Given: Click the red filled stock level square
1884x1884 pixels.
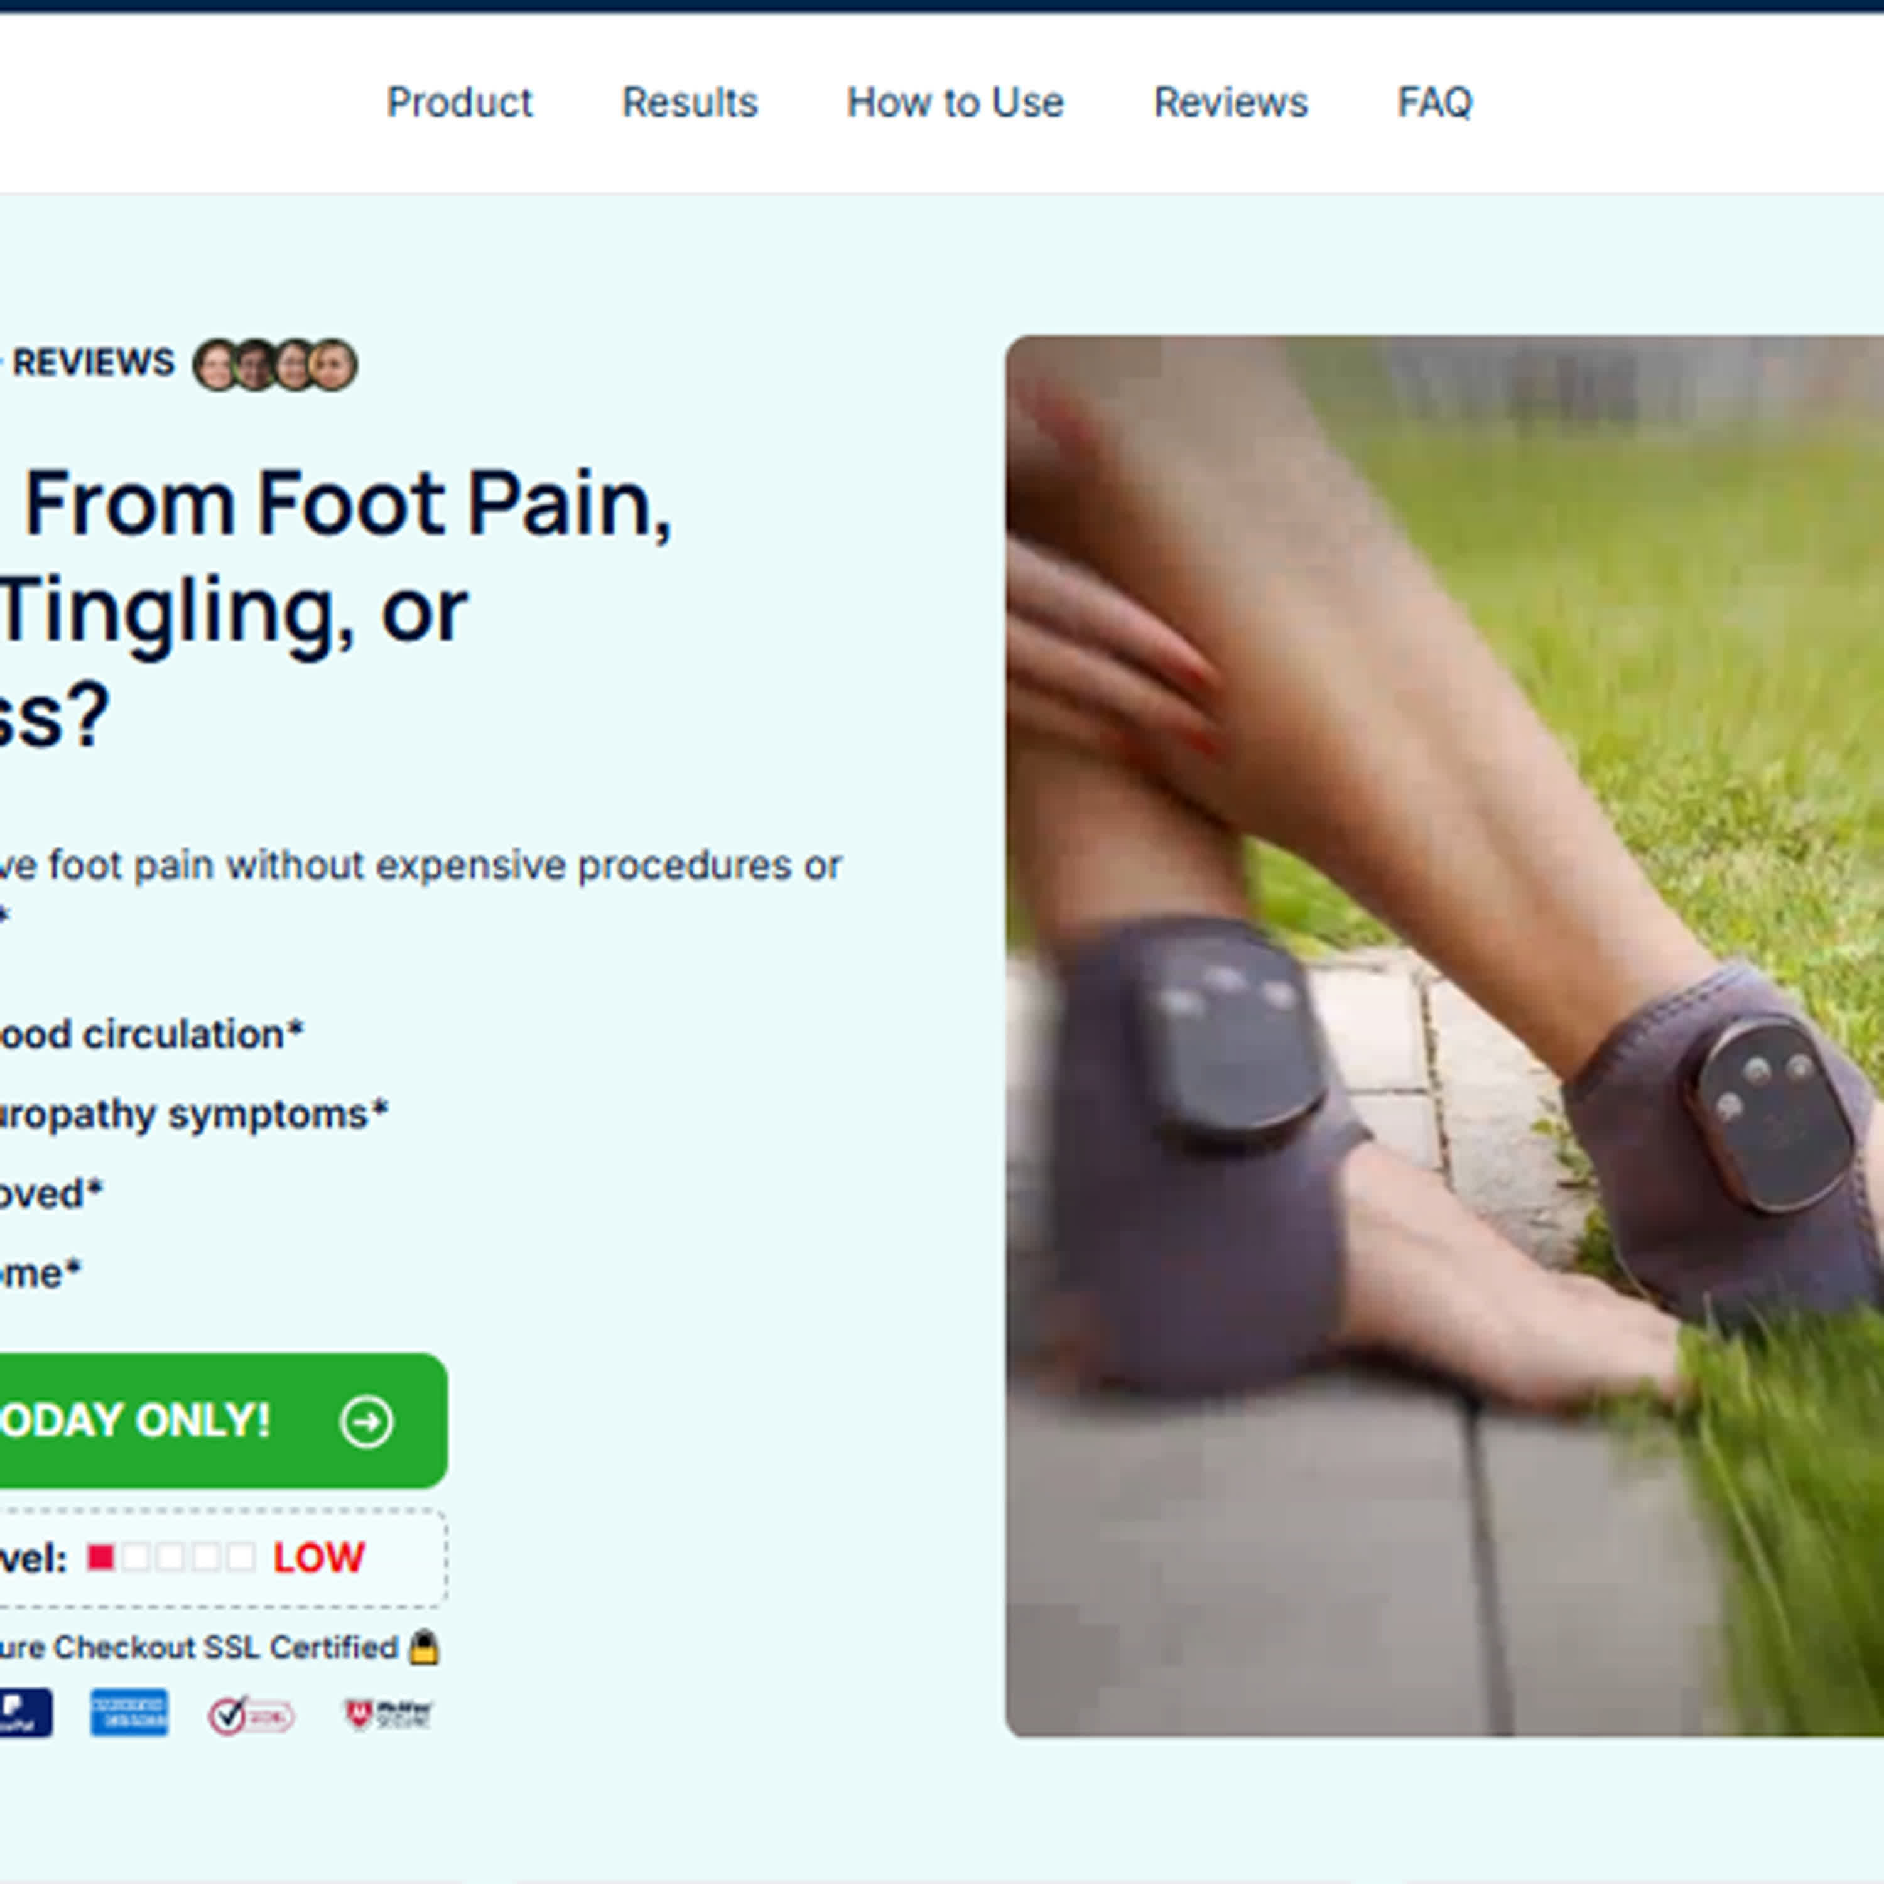Looking at the screenshot, I should click(x=100, y=1557).
